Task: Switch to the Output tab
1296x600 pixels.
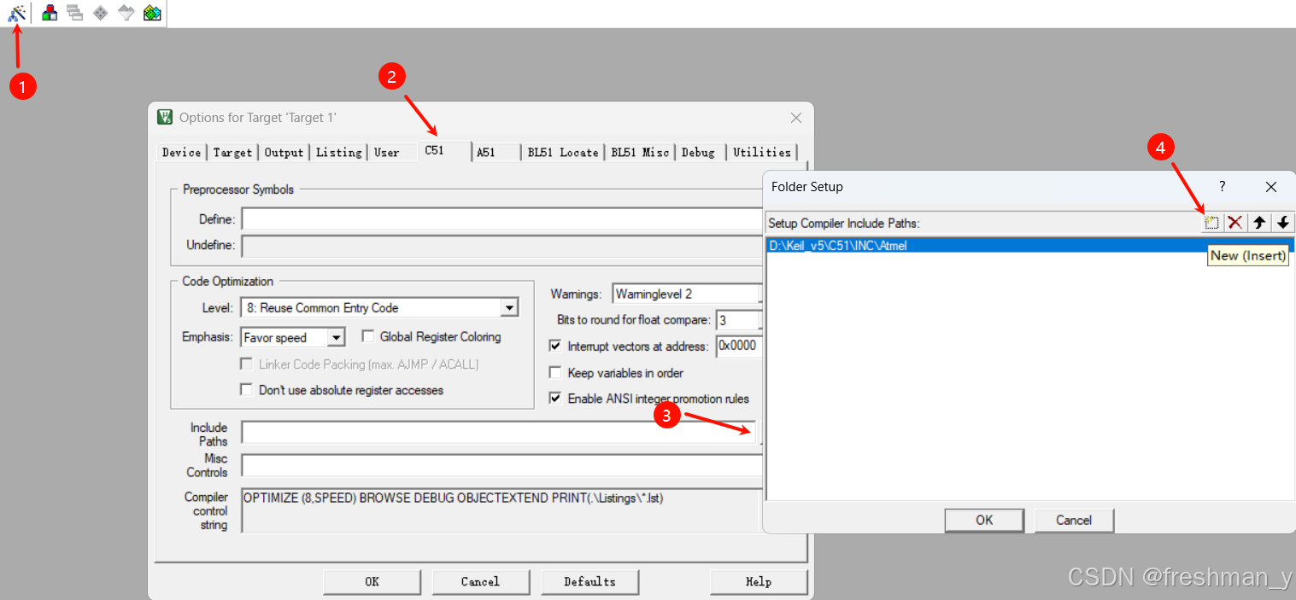Action: (x=284, y=152)
